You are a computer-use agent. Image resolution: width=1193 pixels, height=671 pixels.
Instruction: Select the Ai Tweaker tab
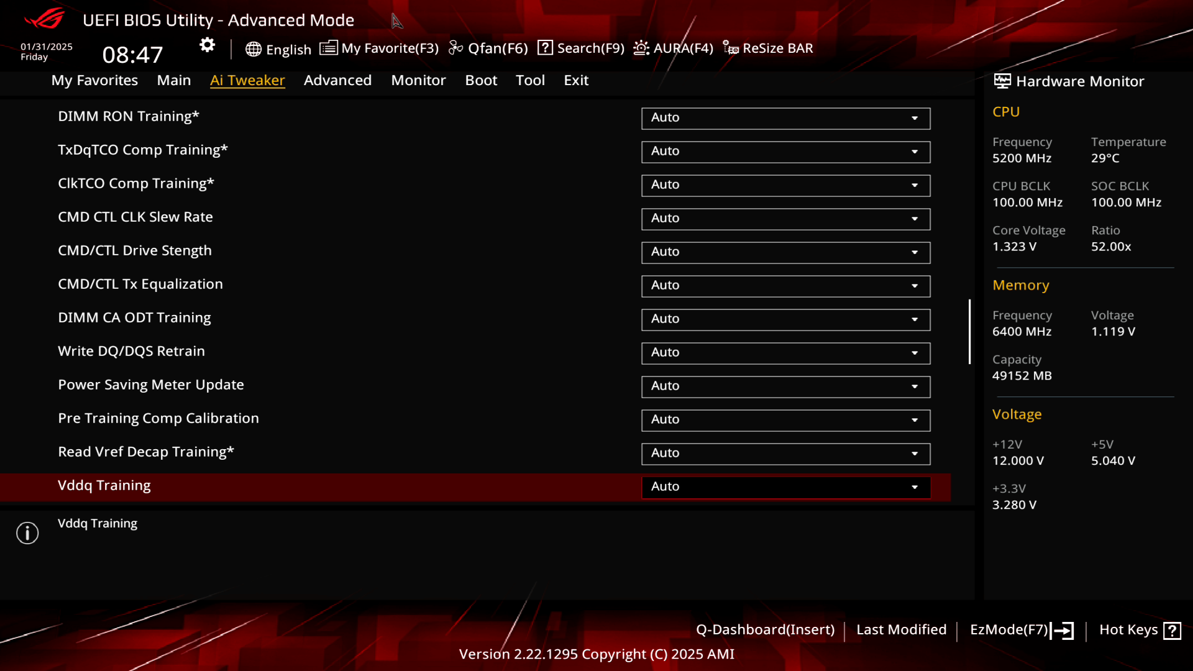pyautogui.click(x=247, y=80)
